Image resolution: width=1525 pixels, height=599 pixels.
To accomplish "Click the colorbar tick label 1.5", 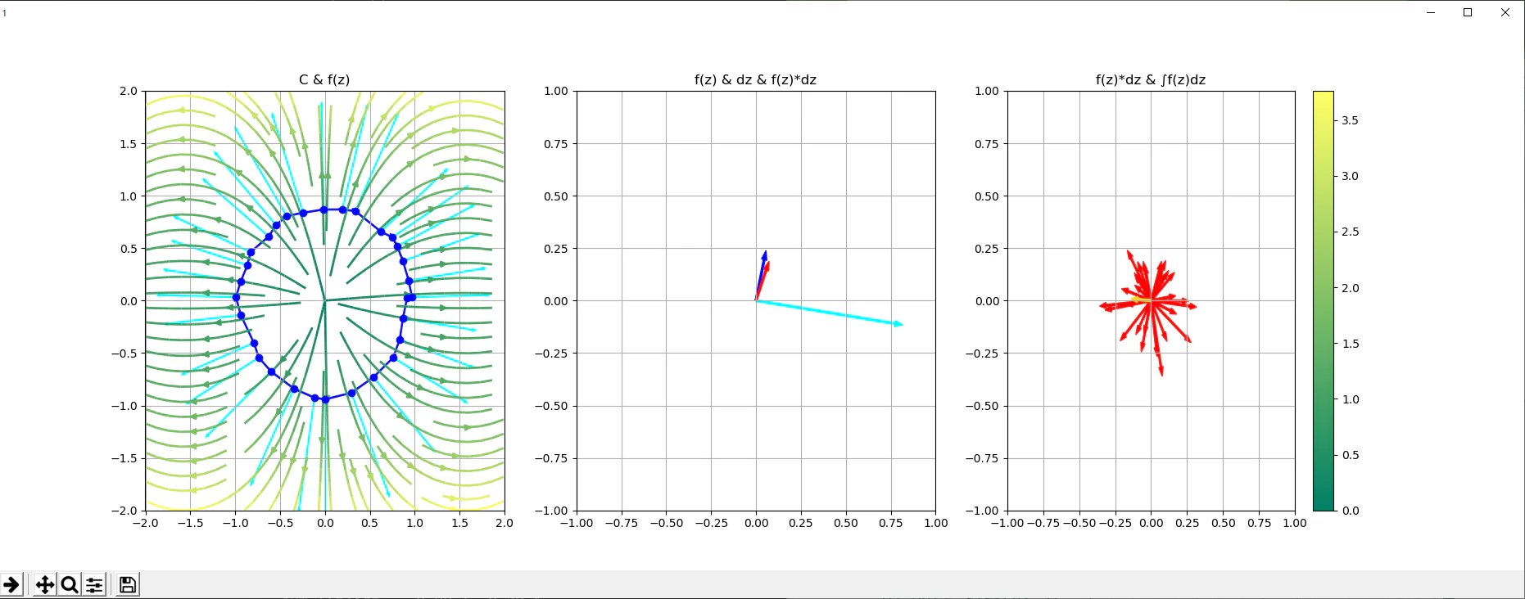I will pyautogui.click(x=1350, y=344).
